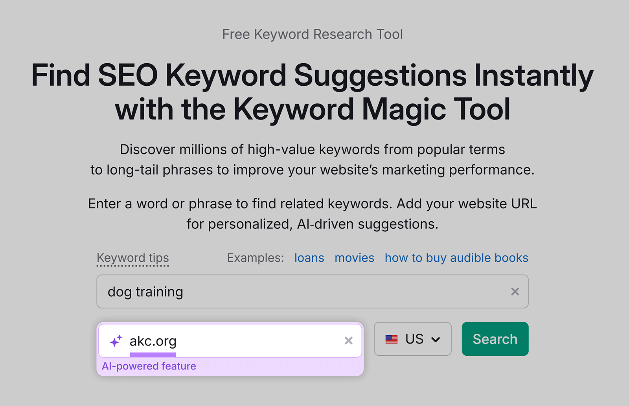Clear "dog training" with the X icon
This screenshot has height=406, width=629.
pyautogui.click(x=515, y=292)
